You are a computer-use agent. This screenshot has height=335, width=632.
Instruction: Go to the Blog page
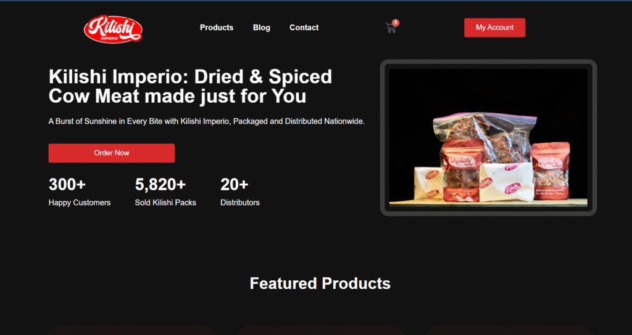262,28
